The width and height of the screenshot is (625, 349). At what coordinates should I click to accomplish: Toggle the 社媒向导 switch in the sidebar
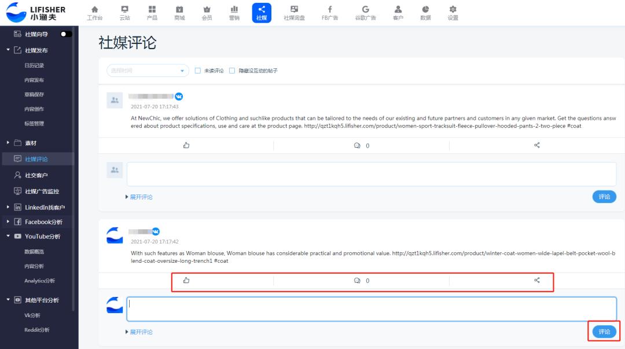(66, 34)
